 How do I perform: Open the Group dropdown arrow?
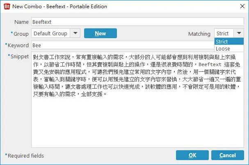pos(75,33)
